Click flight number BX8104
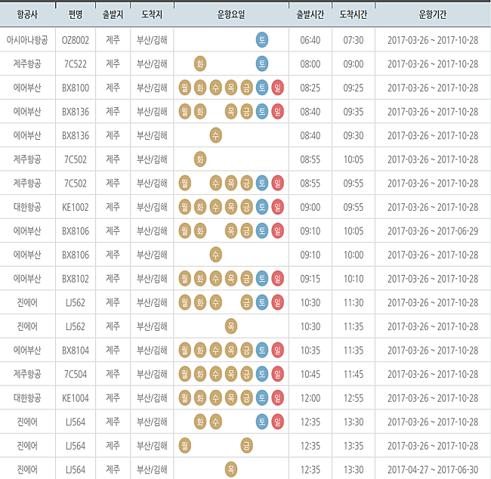 [x=76, y=350]
